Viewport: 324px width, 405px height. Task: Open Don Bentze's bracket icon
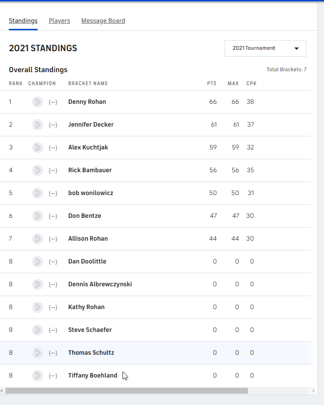coord(38,216)
